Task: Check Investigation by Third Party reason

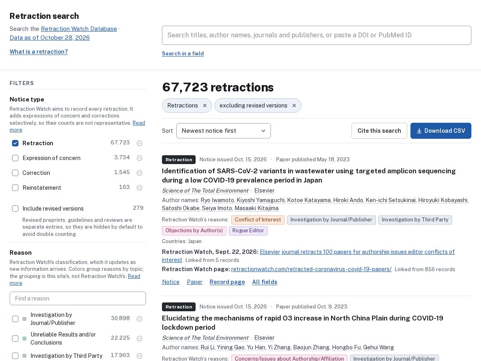Action: 15,356
